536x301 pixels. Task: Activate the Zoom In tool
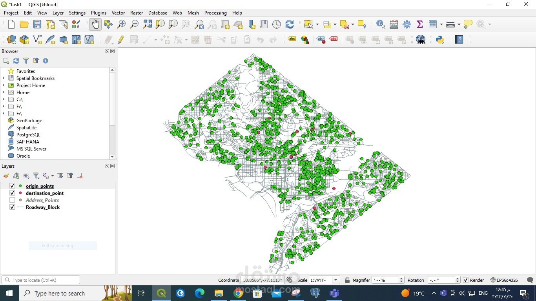(x=121, y=24)
